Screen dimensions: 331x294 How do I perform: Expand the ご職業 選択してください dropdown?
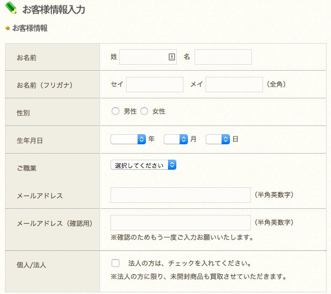pos(143,165)
